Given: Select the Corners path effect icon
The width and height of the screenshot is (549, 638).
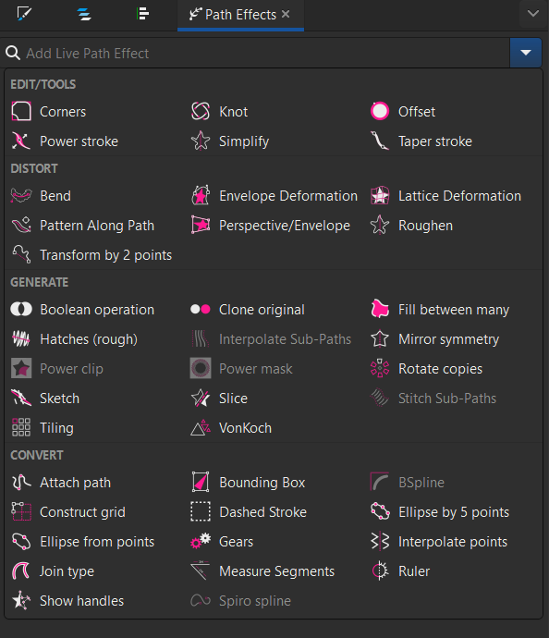Looking at the screenshot, I should click(x=21, y=112).
